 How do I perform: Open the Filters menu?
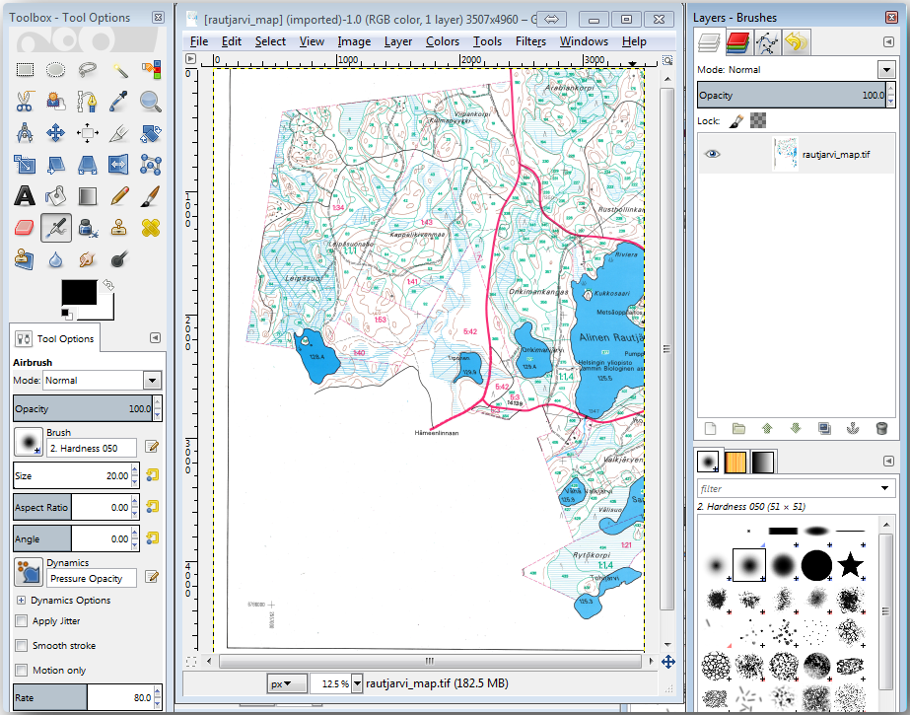point(530,41)
